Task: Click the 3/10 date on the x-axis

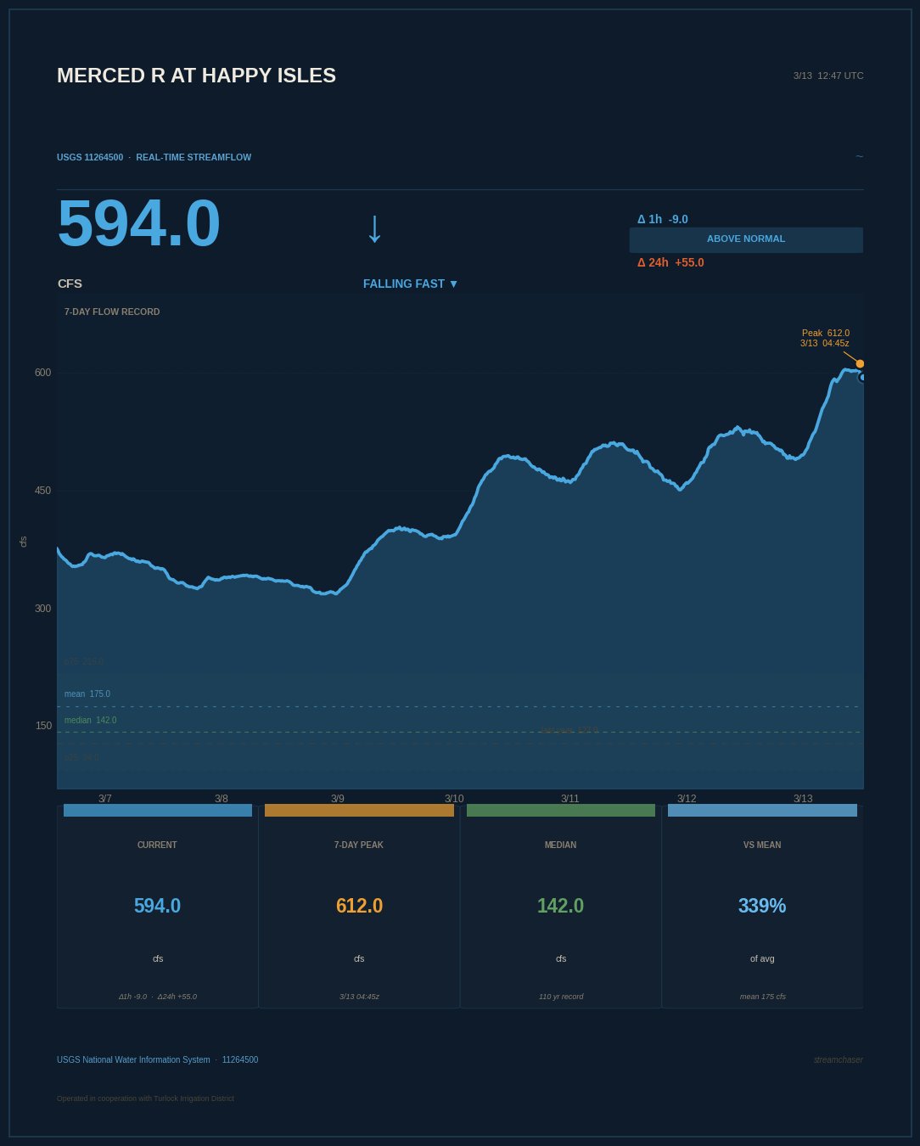Action: tap(454, 799)
